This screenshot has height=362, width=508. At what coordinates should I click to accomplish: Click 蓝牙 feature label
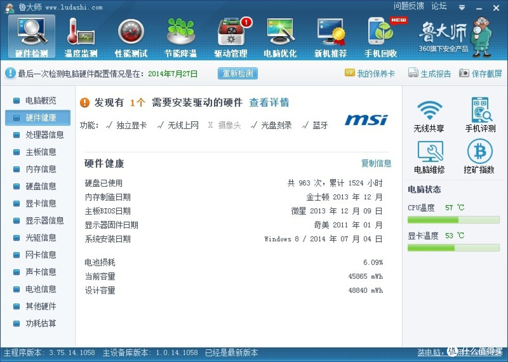[320, 126]
